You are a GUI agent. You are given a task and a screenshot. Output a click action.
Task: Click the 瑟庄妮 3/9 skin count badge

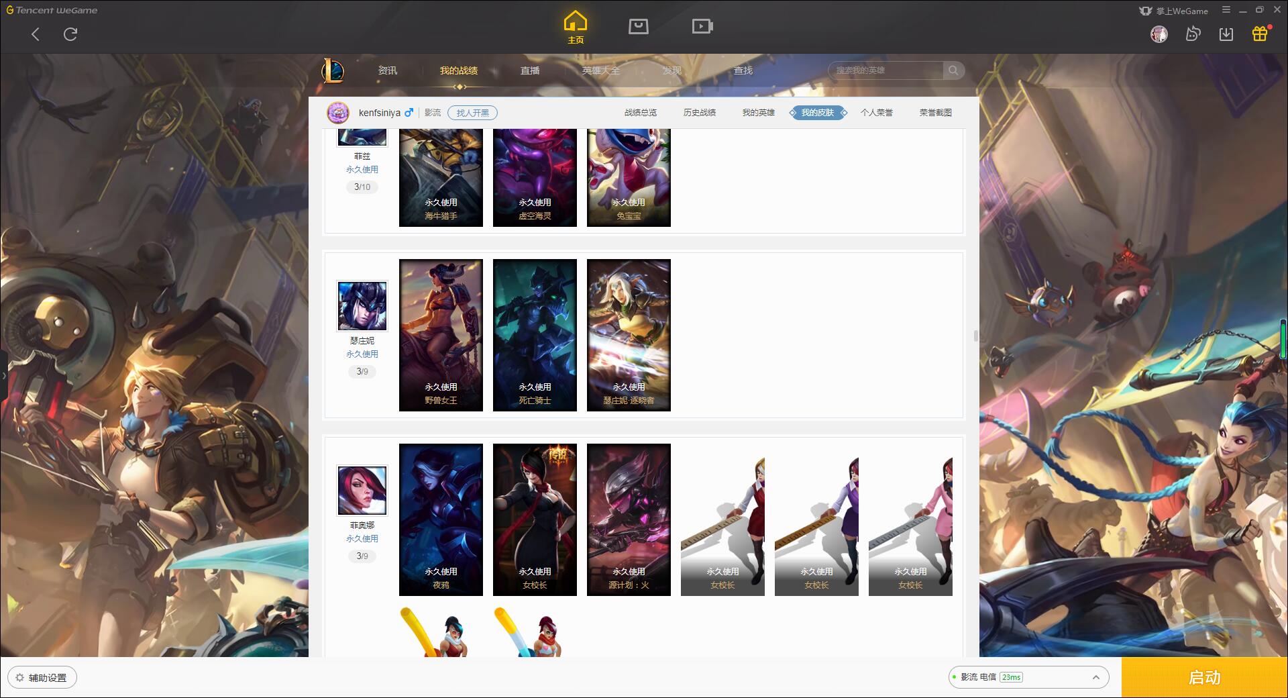click(x=362, y=371)
